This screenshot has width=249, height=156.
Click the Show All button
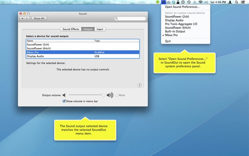(x=39, y=18)
